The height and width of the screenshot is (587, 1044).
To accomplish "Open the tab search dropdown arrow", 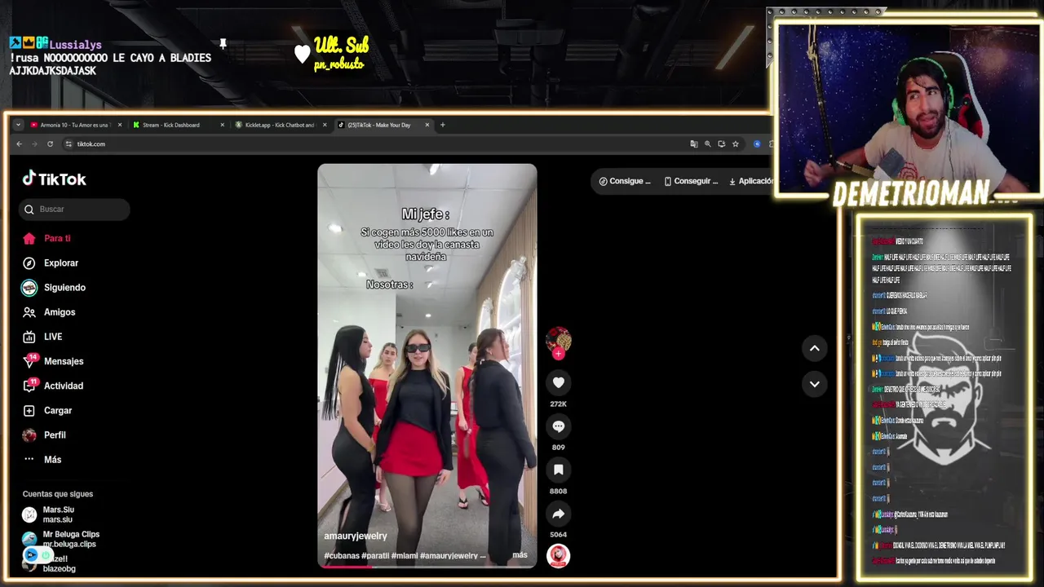I will [18, 125].
